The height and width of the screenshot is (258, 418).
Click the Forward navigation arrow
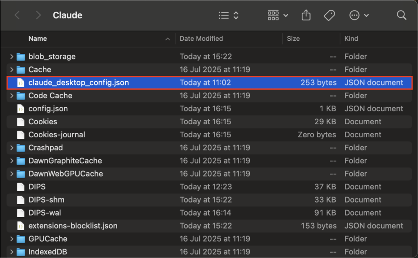38,15
